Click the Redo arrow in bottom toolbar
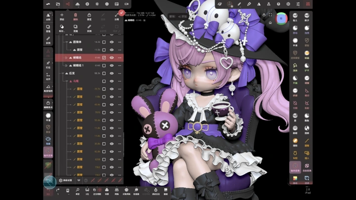The height and width of the screenshot is (200, 356). point(58,191)
